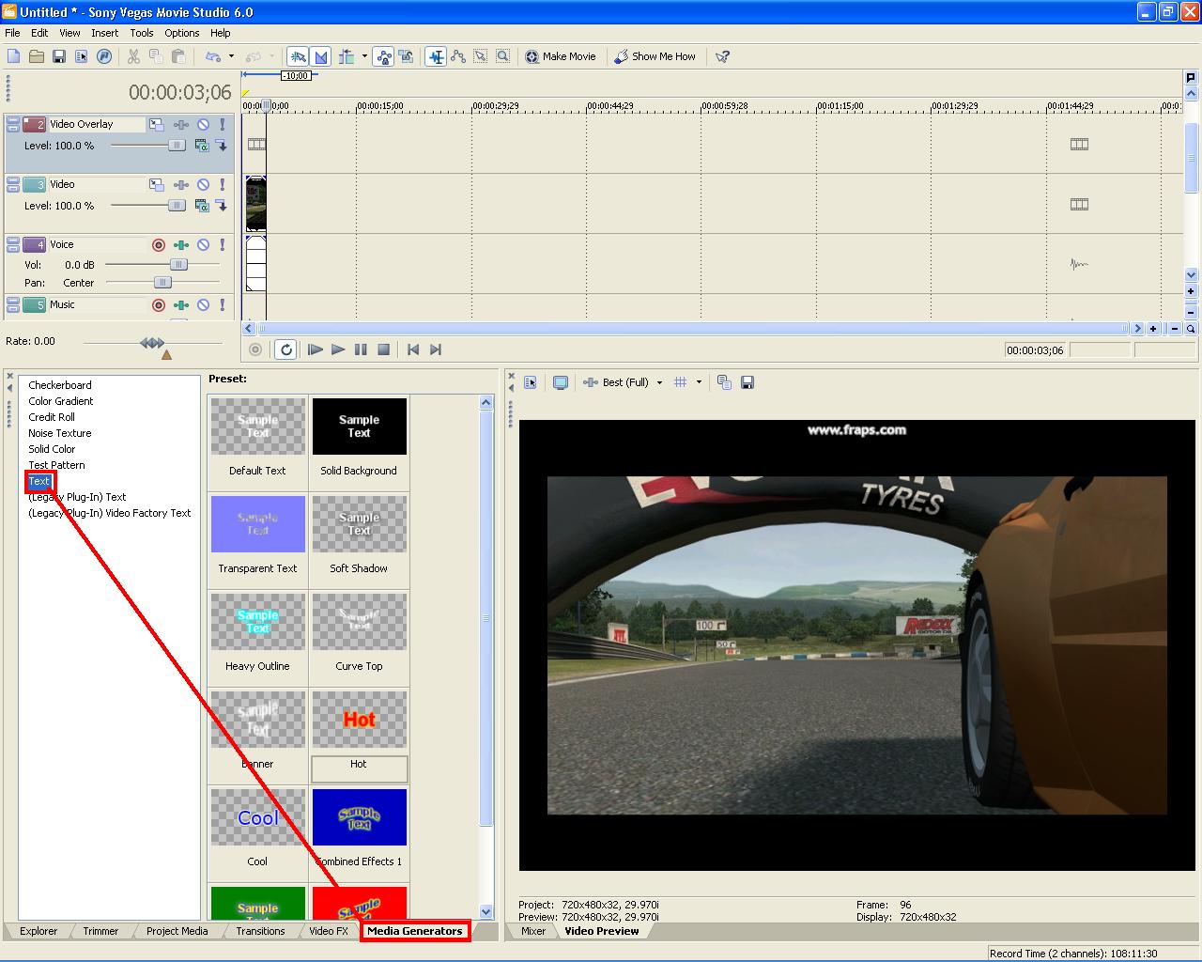Open compositing mode menu on Video Overlay track

[x=202, y=146]
